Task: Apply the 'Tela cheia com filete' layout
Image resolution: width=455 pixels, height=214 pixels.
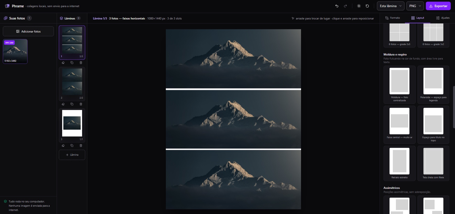Action: tap(433, 163)
